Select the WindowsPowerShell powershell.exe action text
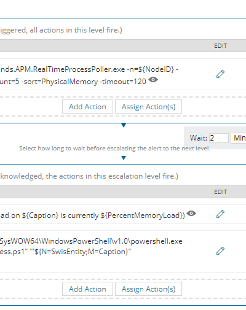This screenshot has width=246, height=310. click(x=91, y=246)
